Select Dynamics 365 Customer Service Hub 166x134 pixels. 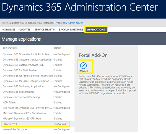(23, 65)
